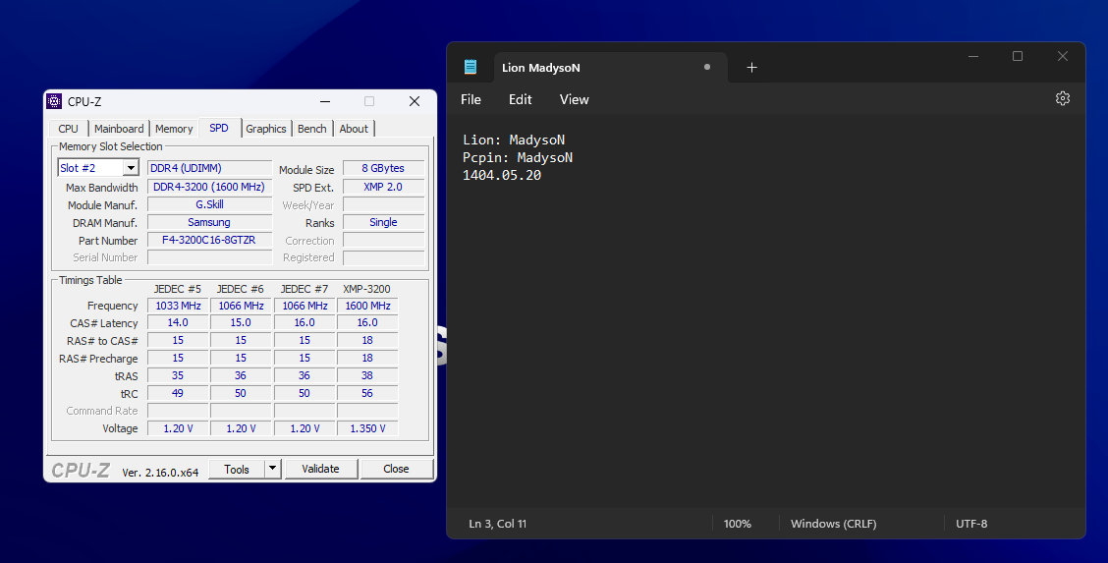
Task: Click the text line 'Pcpin: MadysoN' in Notepad
Action: point(518,157)
